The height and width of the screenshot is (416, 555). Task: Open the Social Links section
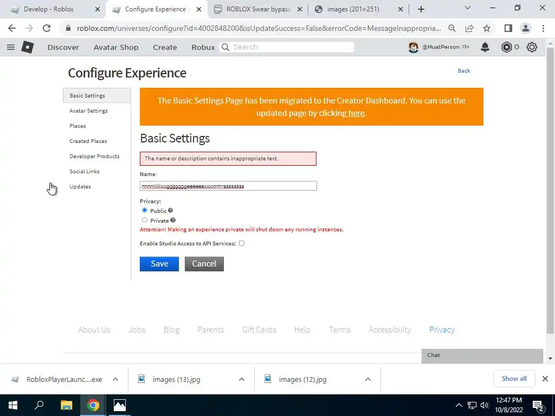[85, 172]
